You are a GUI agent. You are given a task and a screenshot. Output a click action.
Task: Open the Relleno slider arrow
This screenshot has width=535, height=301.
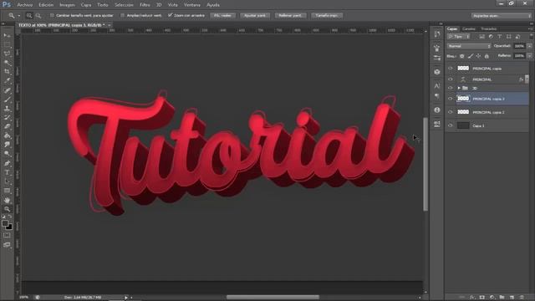pos(529,56)
